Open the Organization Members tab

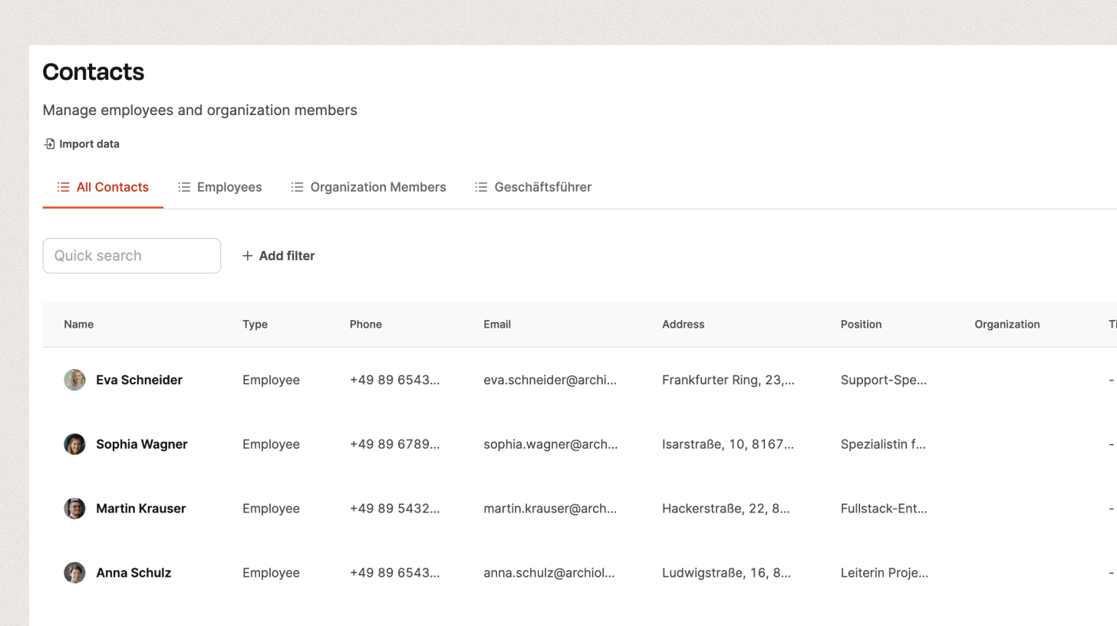tap(368, 187)
